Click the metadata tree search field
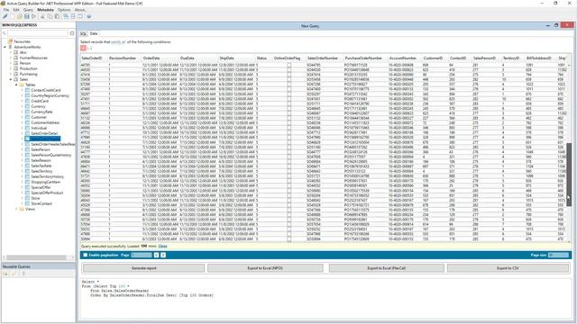 pos(38,33)
